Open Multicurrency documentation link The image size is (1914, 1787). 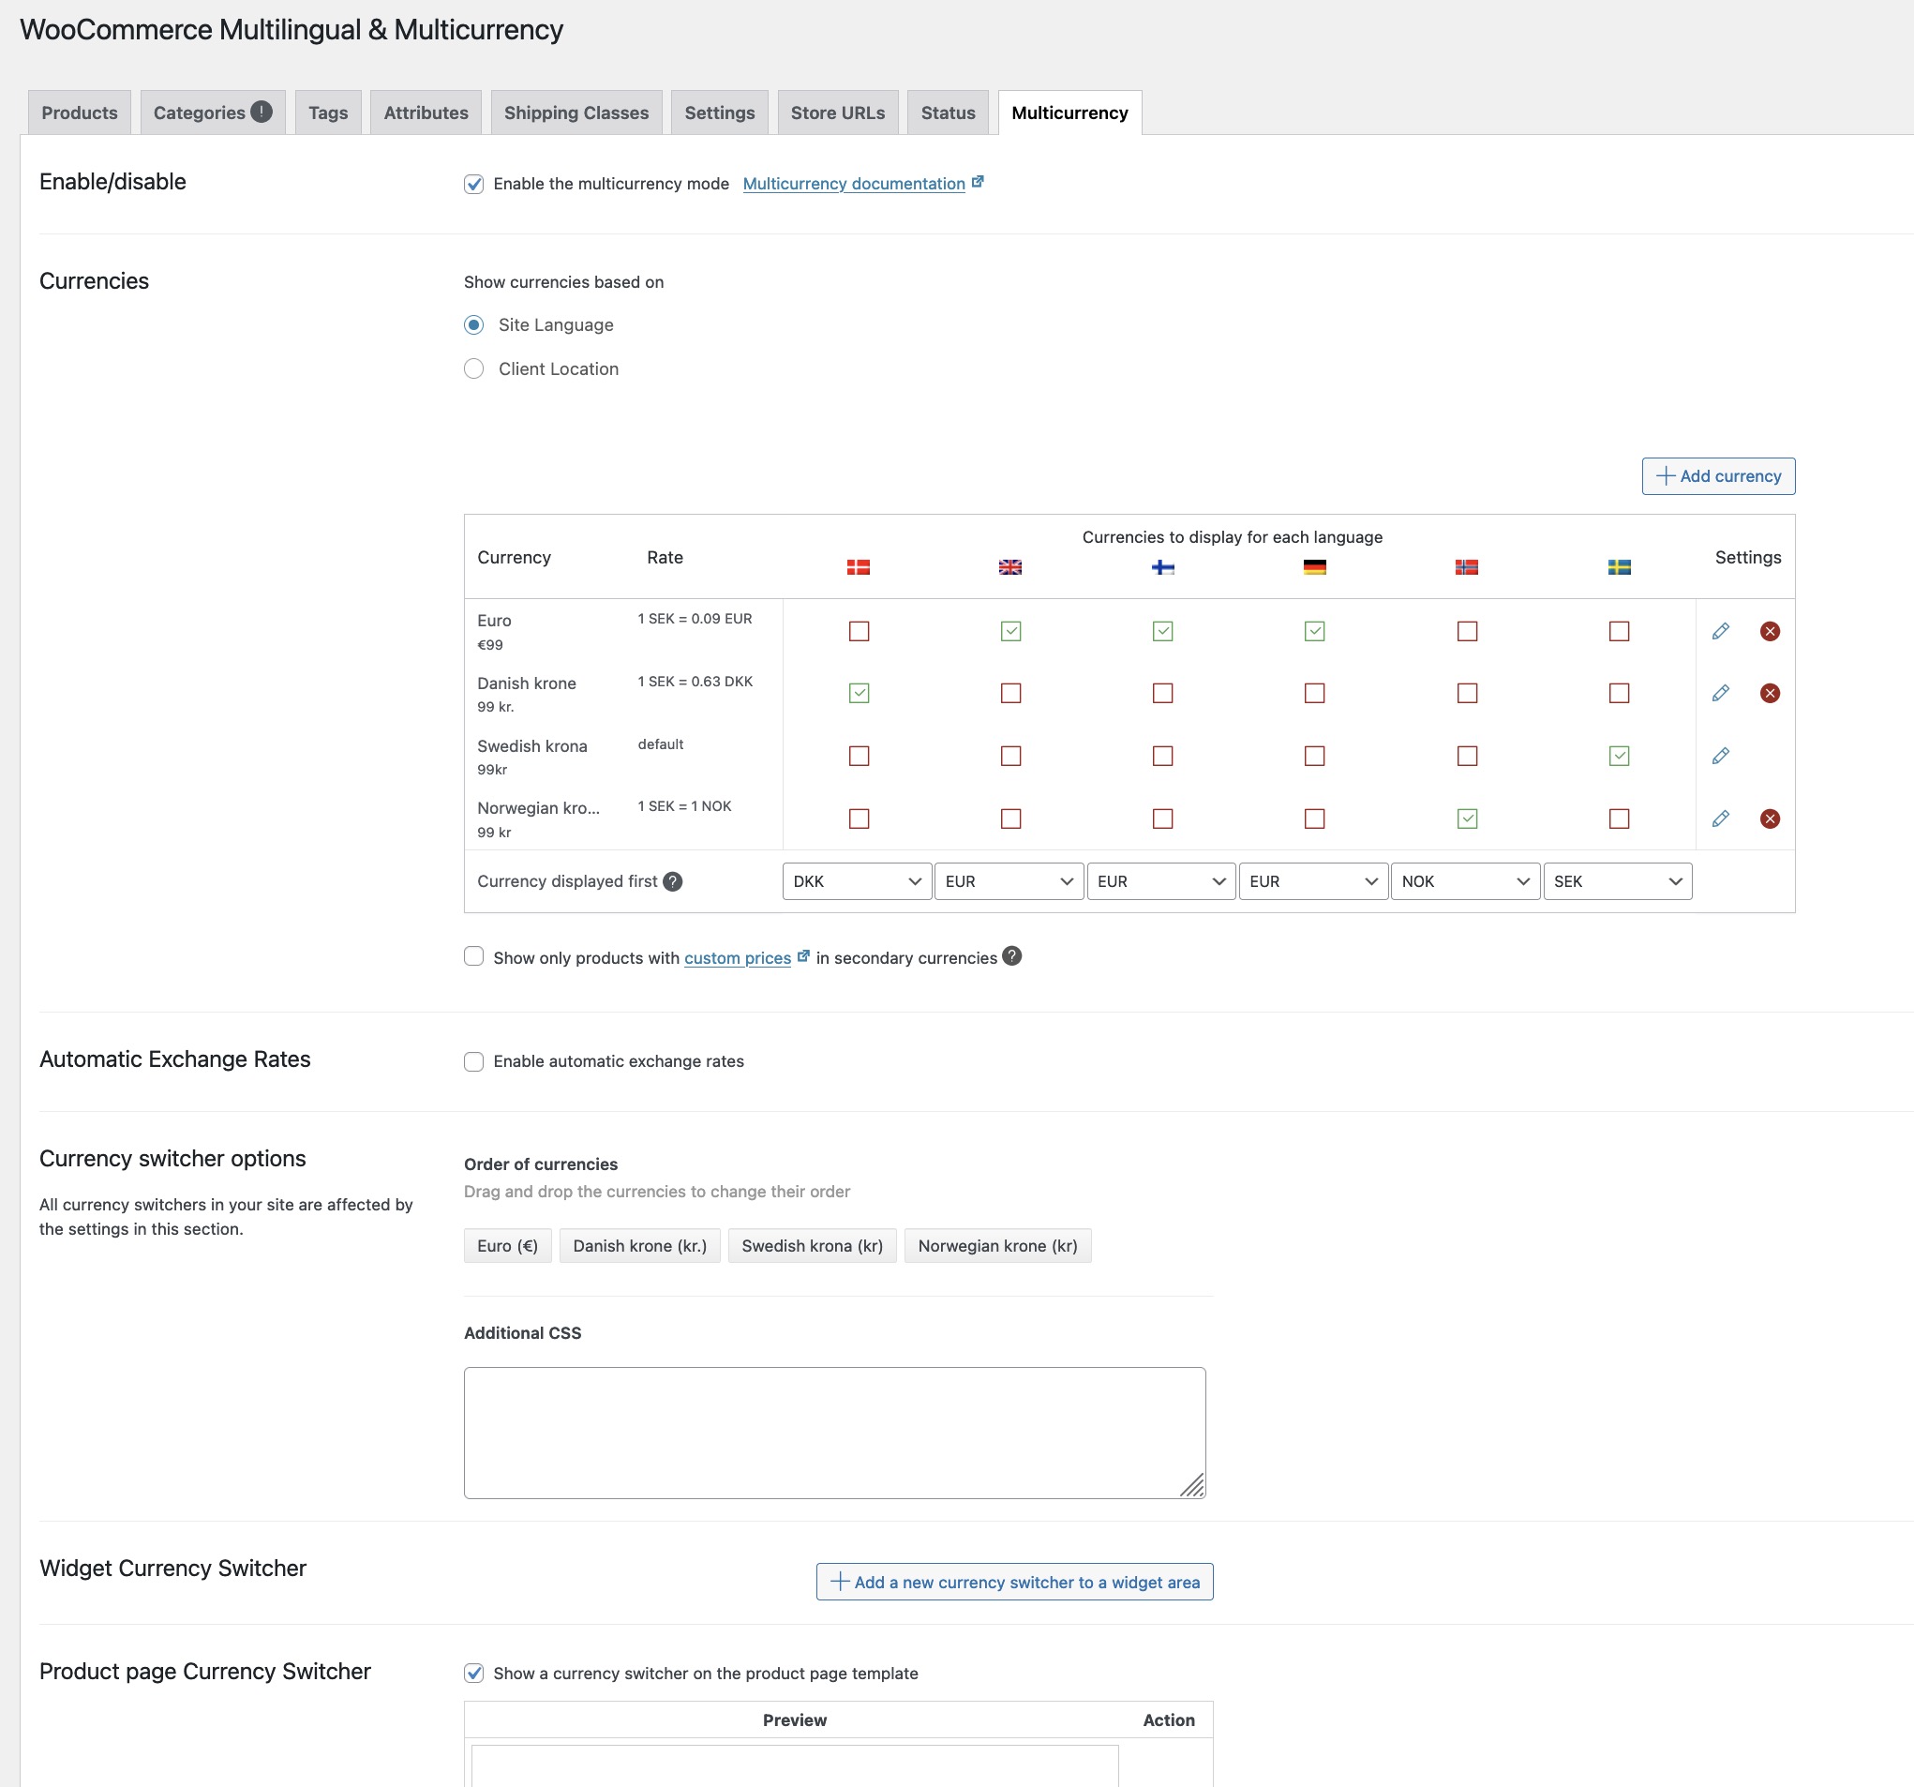(x=854, y=184)
